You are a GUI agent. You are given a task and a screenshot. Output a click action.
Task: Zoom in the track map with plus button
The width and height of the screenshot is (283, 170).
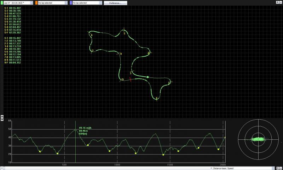coord(278,2)
